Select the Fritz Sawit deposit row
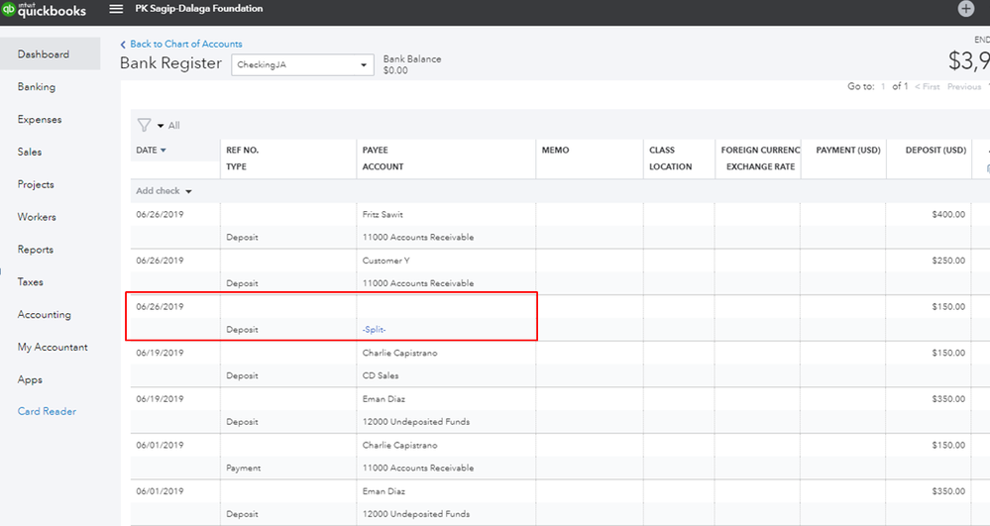990x526 pixels. 383,214
